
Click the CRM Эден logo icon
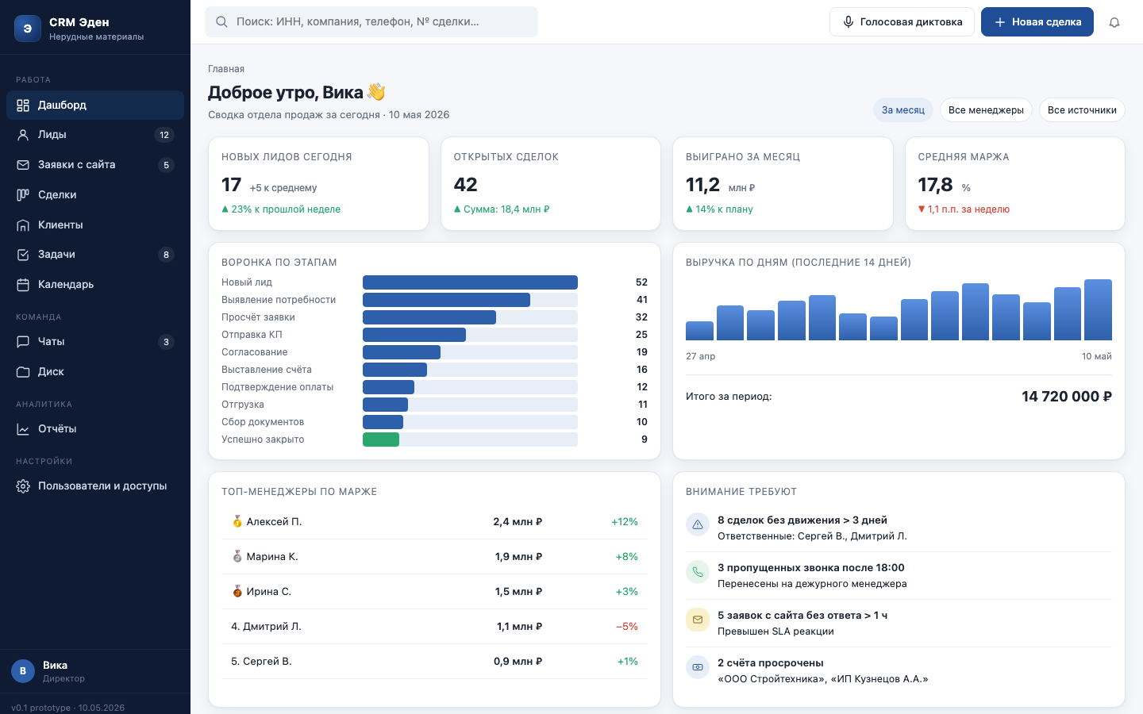pyautogui.click(x=28, y=29)
